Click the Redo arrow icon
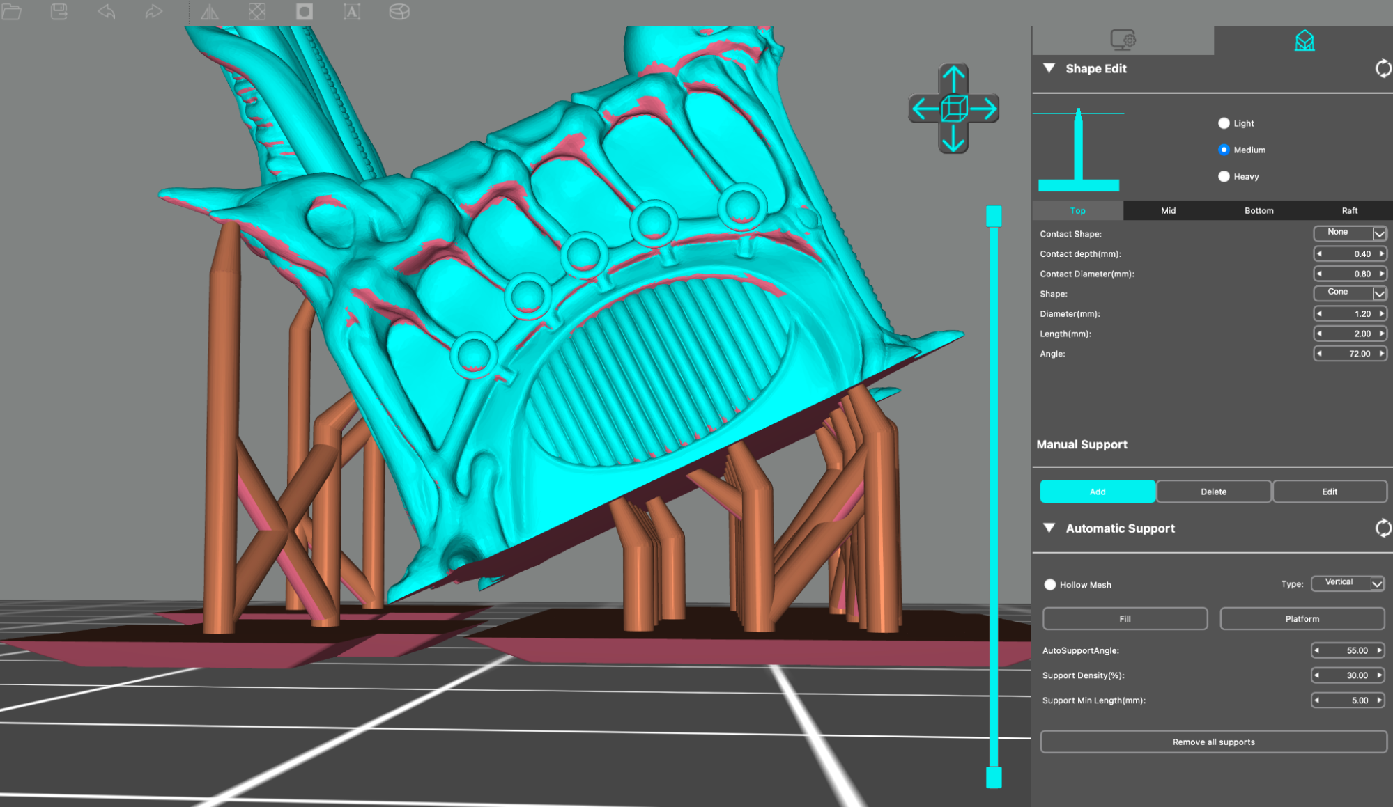Screen dimensions: 1393x807 153,12
